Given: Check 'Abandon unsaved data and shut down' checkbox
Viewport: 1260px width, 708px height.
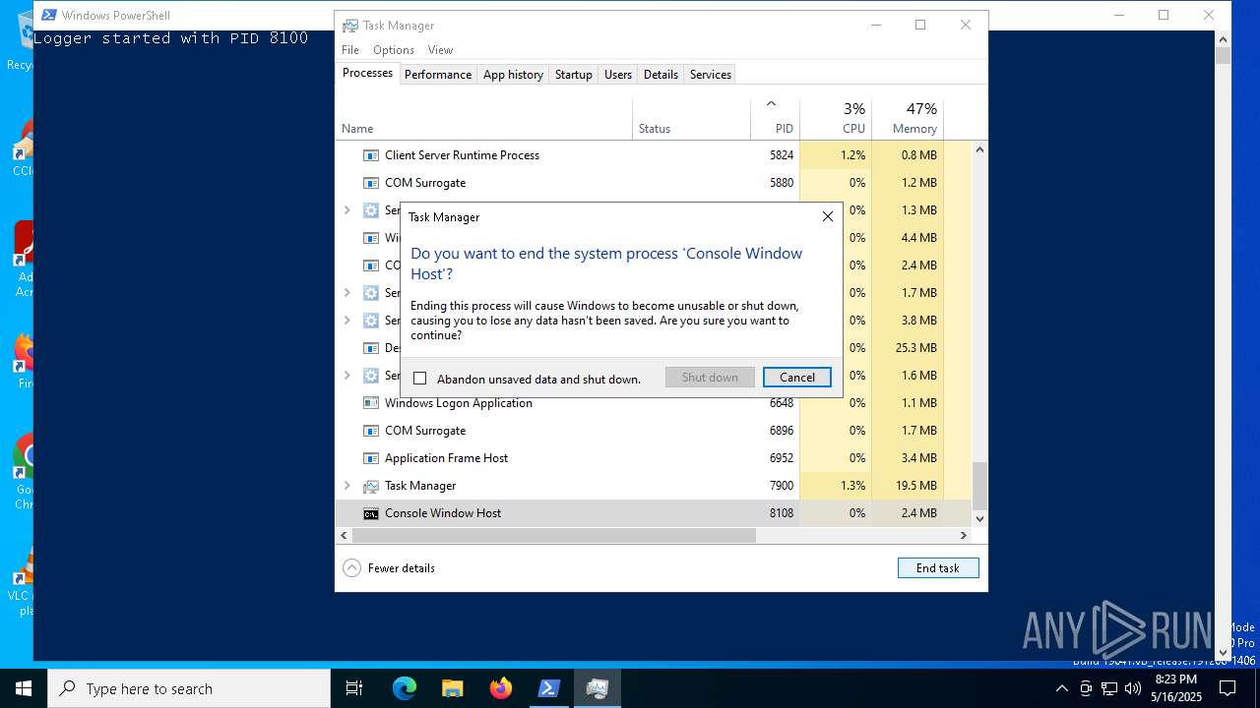Looking at the screenshot, I should [x=420, y=379].
